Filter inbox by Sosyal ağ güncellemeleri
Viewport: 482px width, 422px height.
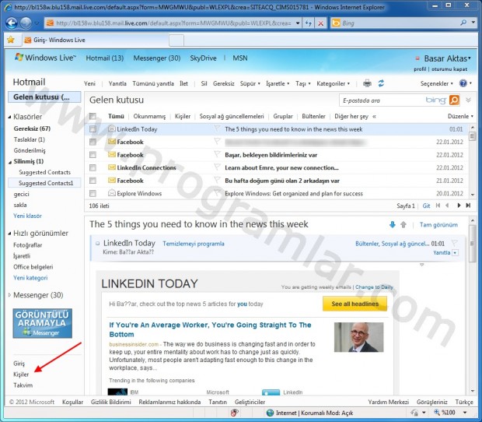[232, 116]
